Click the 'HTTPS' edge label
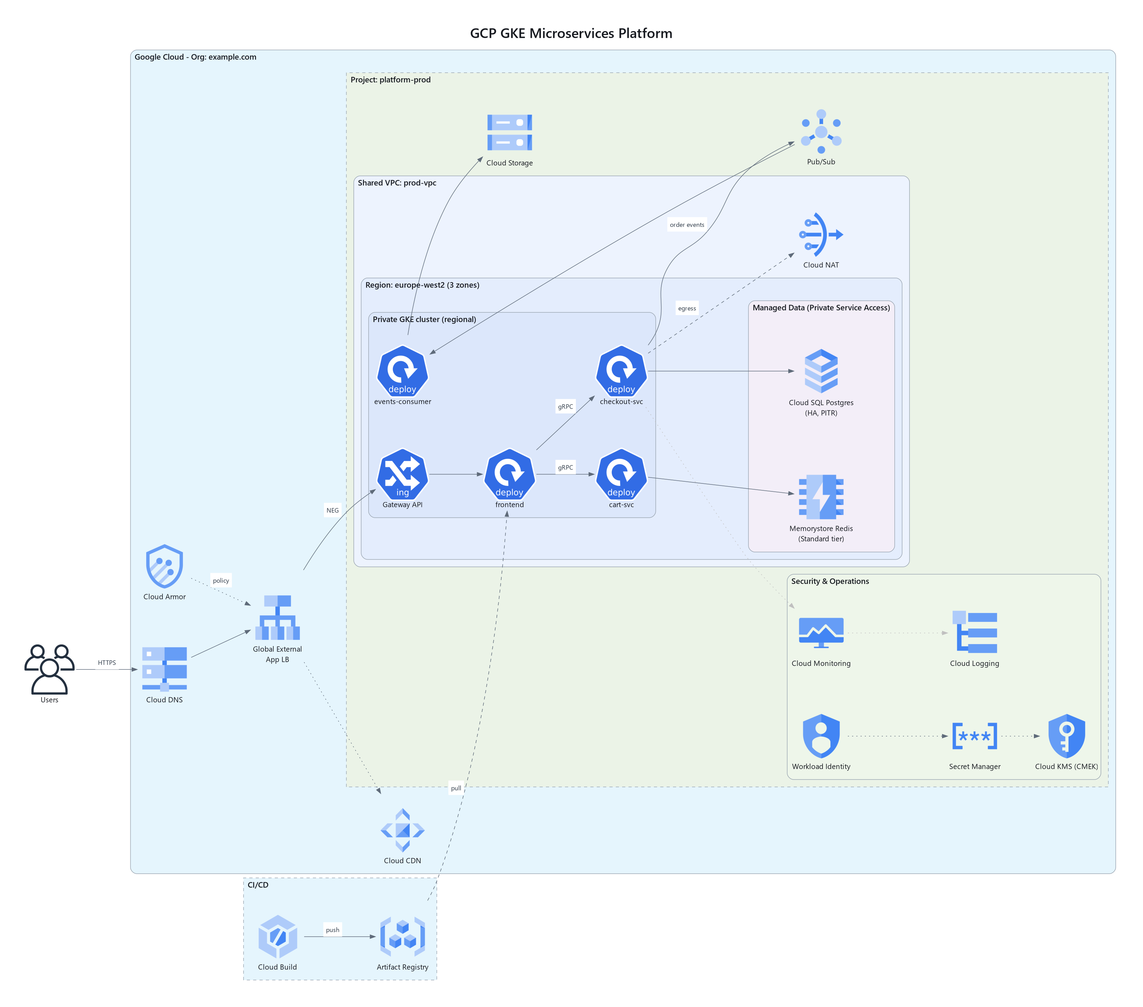The image size is (1143, 1007). pyautogui.click(x=107, y=663)
